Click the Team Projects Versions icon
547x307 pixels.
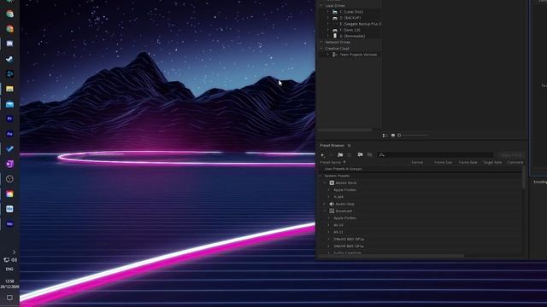pos(335,55)
